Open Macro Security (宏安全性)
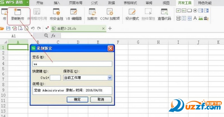This screenshot has height=117, width=224. [x=56, y=14]
